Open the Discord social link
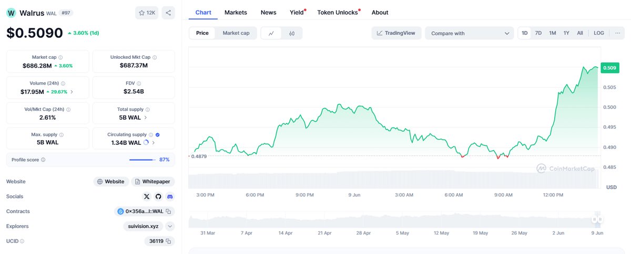The image size is (631, 254). coord(170,196)
